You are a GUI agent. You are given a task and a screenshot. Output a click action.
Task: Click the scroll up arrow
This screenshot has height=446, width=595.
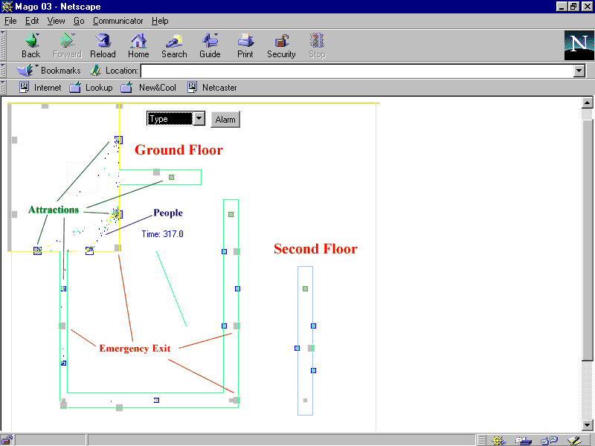point(587,103)
